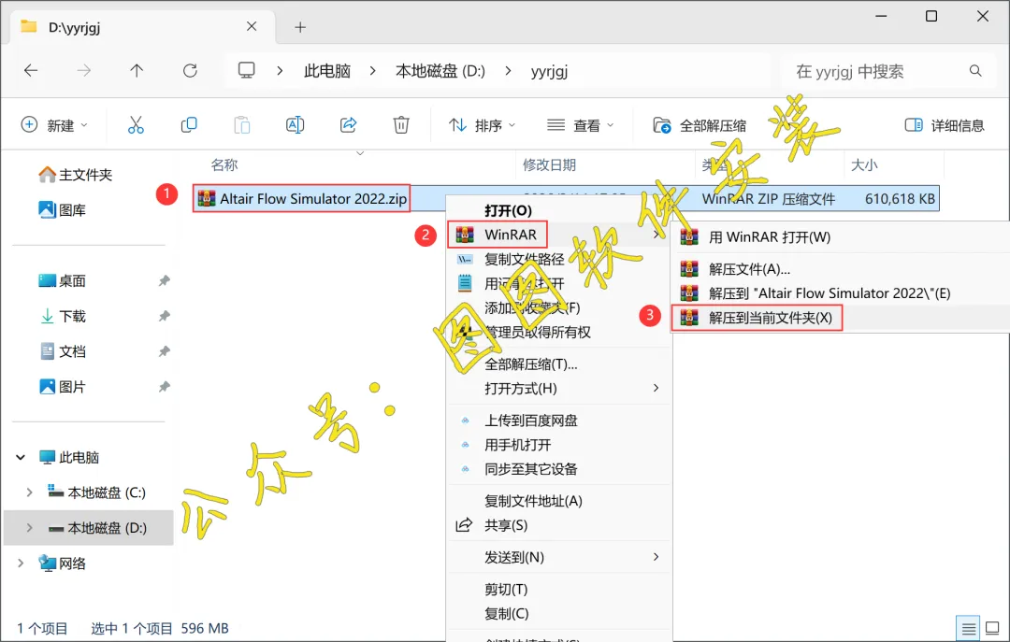Choose 上传到百度网盘 in context menu
Viewport: 1010px width, 642px height.
[x=531, y=421]
